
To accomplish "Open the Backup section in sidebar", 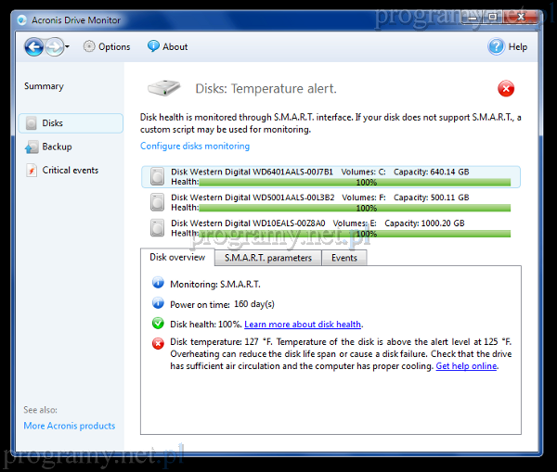I will tap(56, 147).
